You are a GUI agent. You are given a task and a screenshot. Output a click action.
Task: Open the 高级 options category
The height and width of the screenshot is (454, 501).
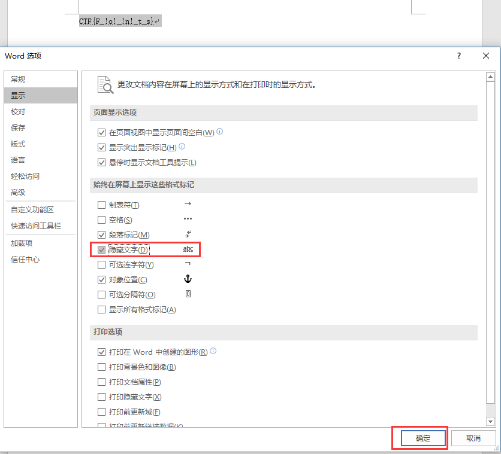18,193
